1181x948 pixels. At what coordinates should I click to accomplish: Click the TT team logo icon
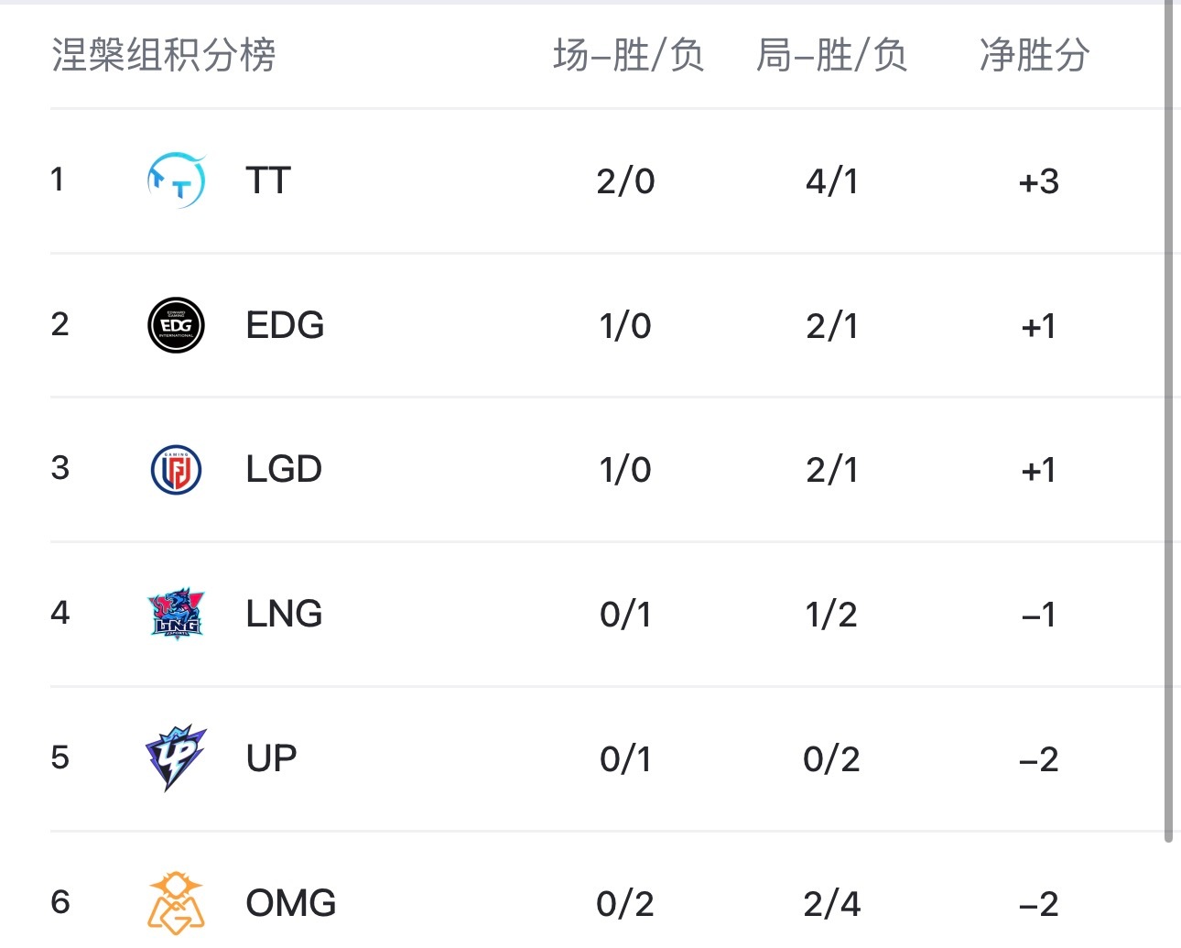(x=176, y=180)
